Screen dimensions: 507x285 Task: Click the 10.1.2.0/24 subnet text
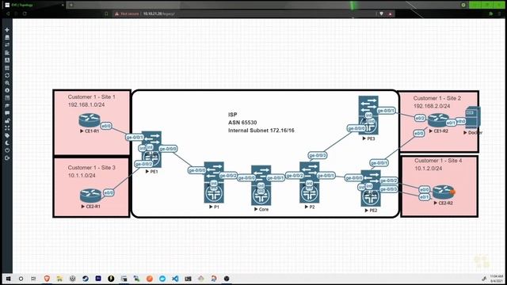pyautogui.click(x=428, y=169)
